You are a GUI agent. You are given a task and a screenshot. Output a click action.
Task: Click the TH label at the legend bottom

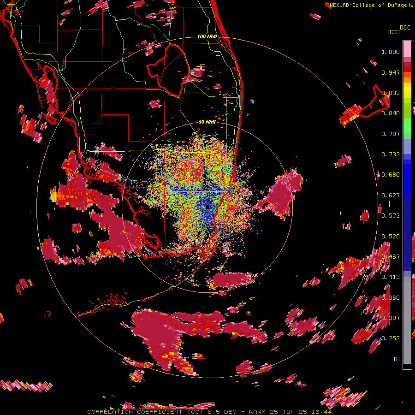click(396, 359)
